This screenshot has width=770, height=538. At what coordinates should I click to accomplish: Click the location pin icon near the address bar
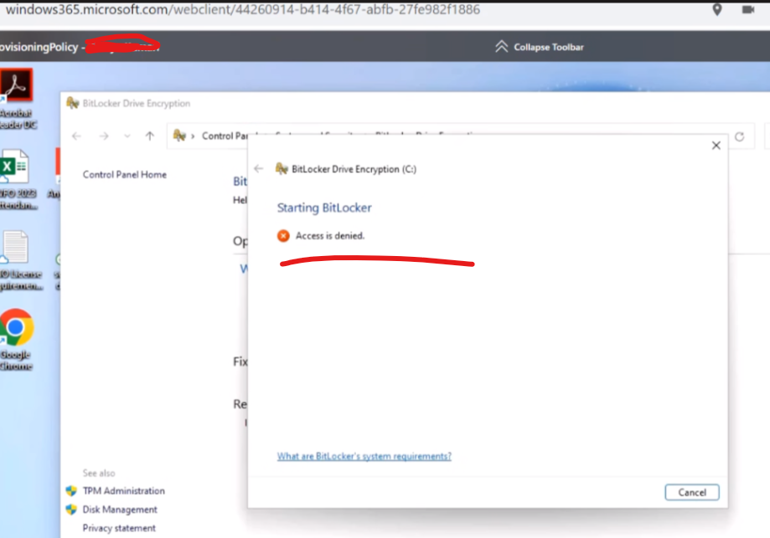click(x=717, y=10)
